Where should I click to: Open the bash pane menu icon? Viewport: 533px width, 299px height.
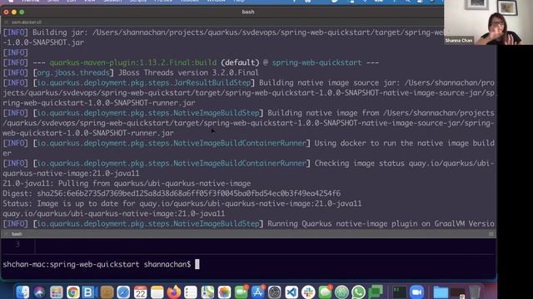[x=491, y=234]
